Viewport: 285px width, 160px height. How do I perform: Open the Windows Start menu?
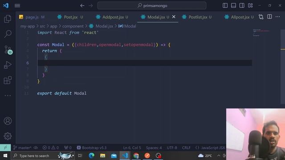[x=5, y=156]
